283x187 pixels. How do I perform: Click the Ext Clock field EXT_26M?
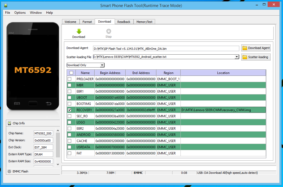(43, 147)
